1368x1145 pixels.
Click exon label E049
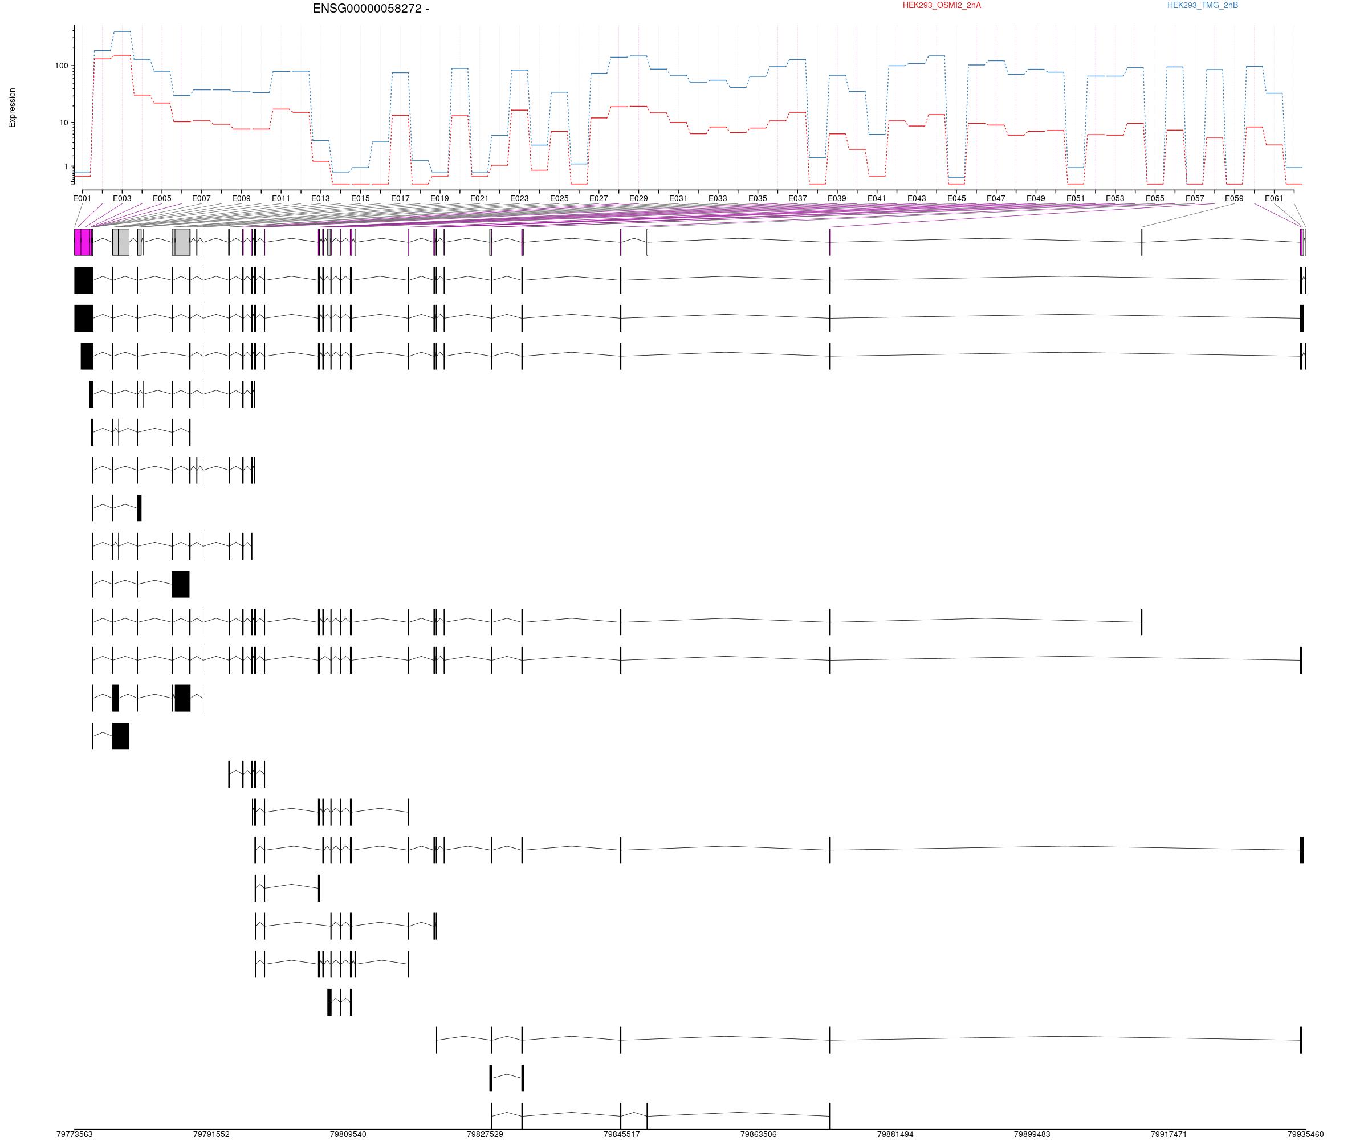[x=1036, y=198]
